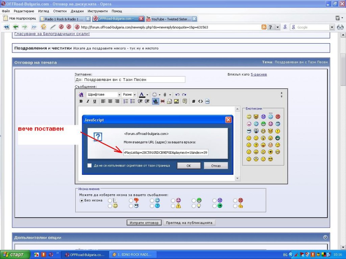Open the smilies dropdown arrow
Image resolution: width=346 pixels, height=259 pixels.
159,95
